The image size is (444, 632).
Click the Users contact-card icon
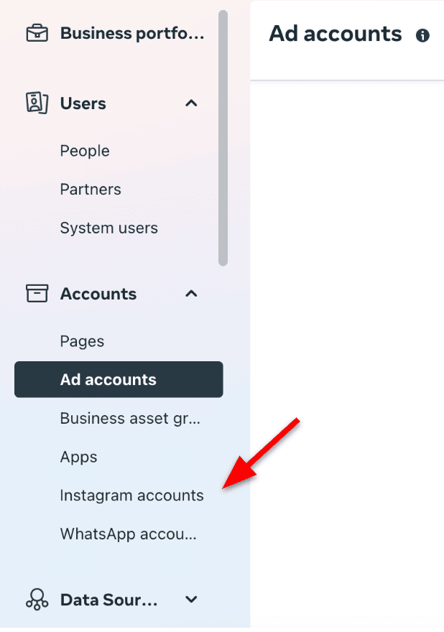pyautogui.click(x=37, y=103)
